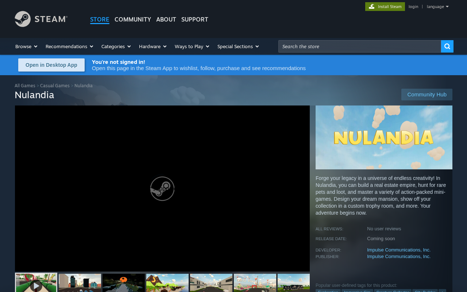
Task: Expand the Browse menu
Action: [x=26, y=46]
